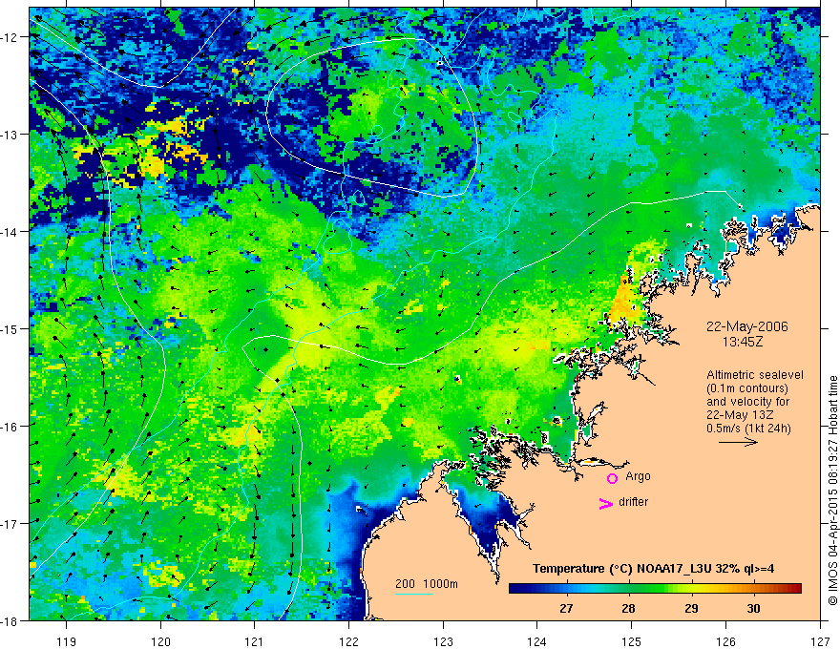Viewport: 840px width, 649px height.
Task: Click the '-18' latitude axis label
Action: coord(10,620)
